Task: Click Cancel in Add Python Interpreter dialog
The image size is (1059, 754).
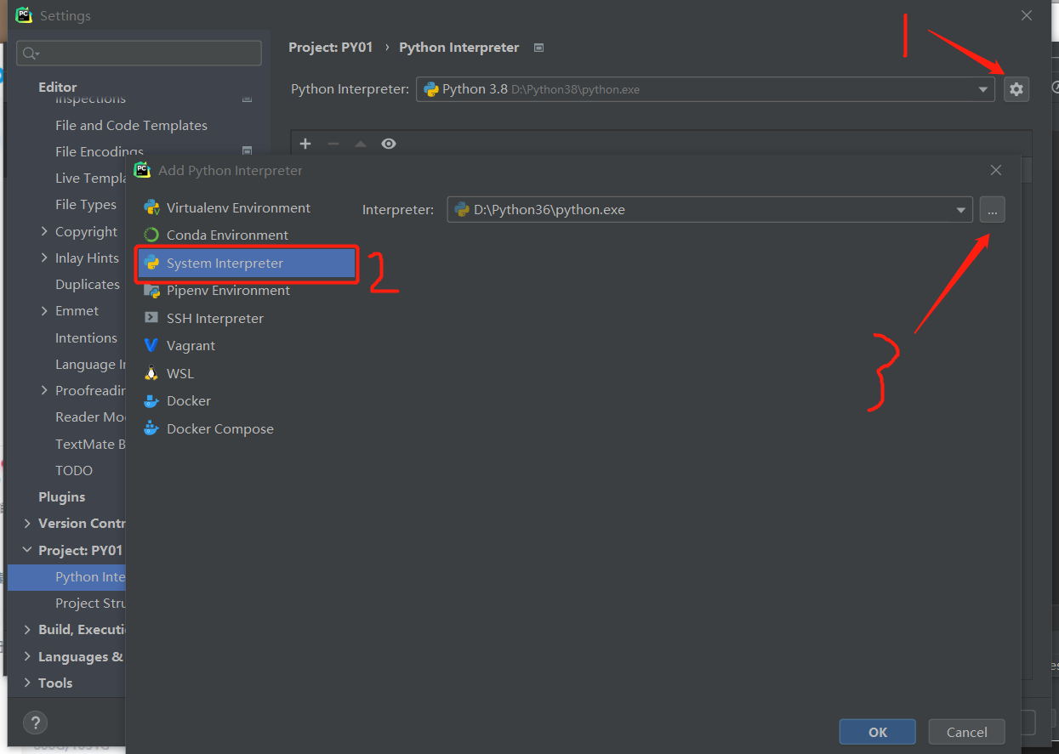Action: (x=967, y=732)
